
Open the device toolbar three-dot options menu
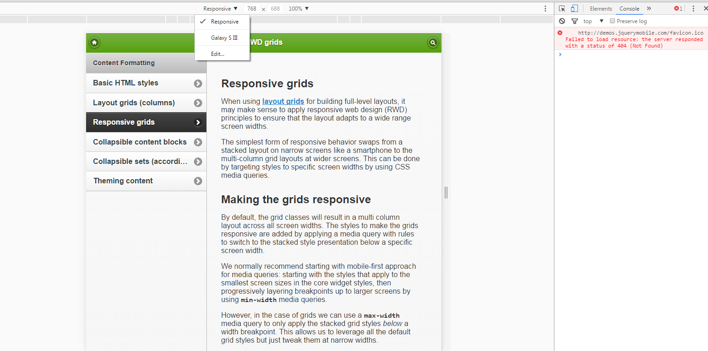[x=545, y=8]
